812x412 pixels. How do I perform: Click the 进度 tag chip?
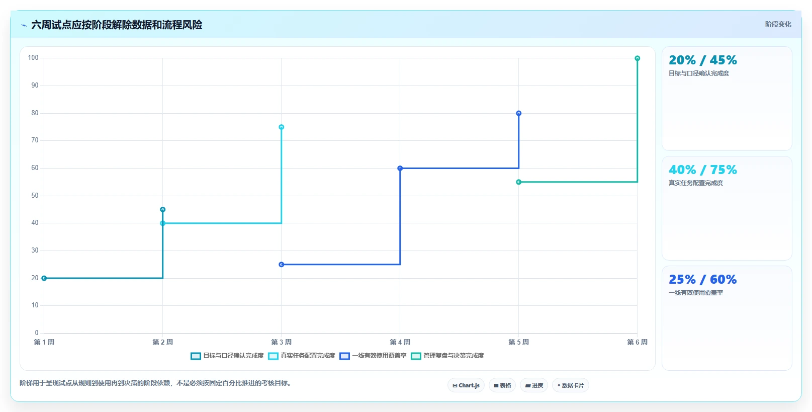tap(534, 385)
